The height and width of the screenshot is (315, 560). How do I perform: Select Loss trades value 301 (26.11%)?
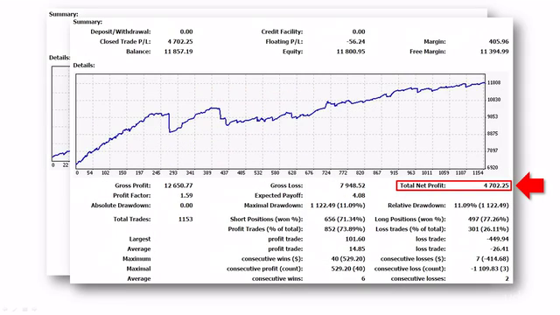(488, 229)
